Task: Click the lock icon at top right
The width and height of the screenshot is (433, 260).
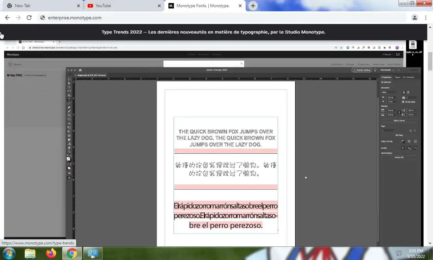Action: tap(413, 45)
